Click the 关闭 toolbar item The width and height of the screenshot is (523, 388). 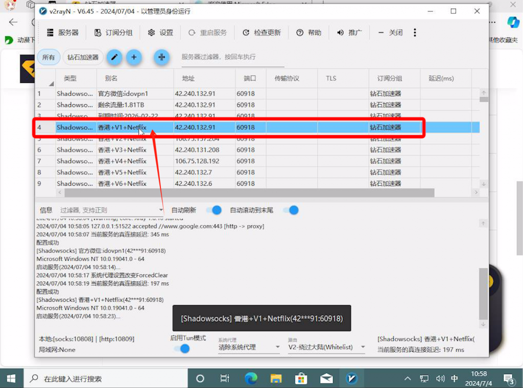tap(390, 33)
